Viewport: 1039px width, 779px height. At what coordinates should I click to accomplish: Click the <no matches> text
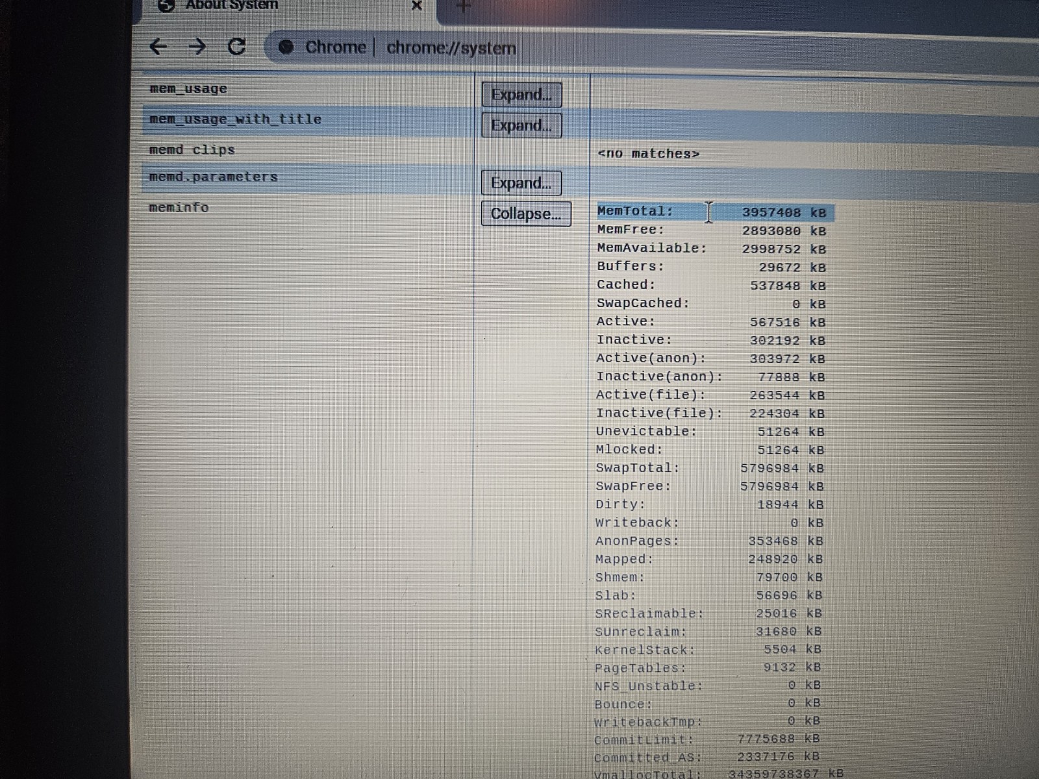pyautogui.click(x=648, y=154)
